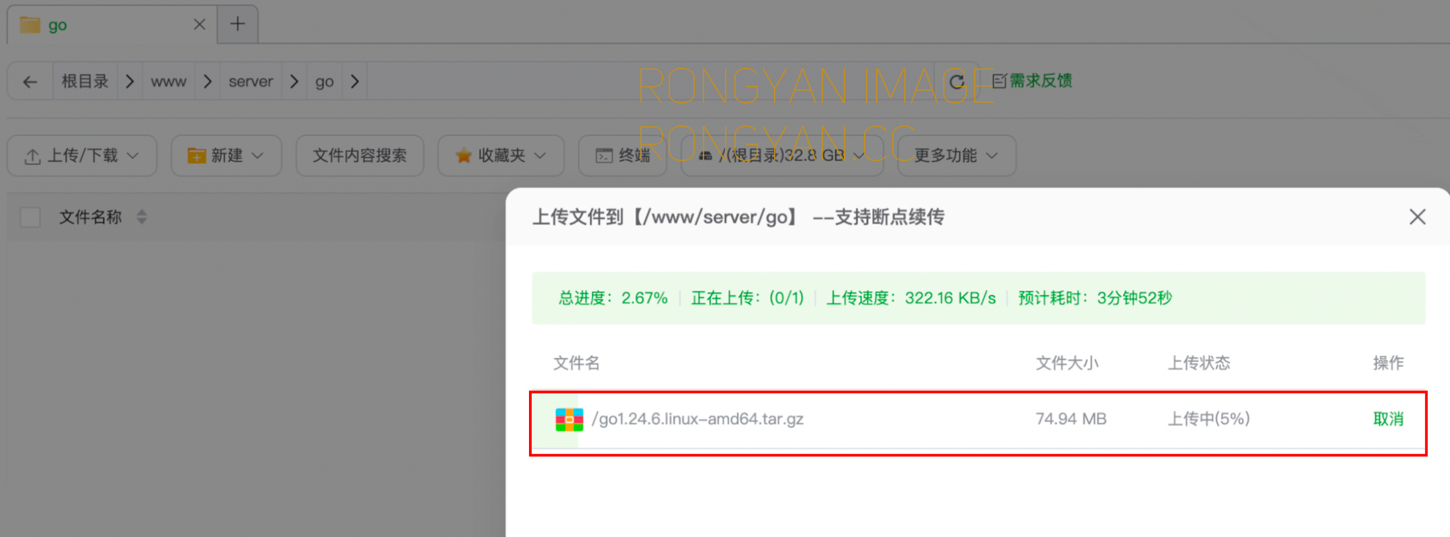The height and width of the screenshot is (537, 1450).
Task: Refresh the file list
Action: click(957, 82)
